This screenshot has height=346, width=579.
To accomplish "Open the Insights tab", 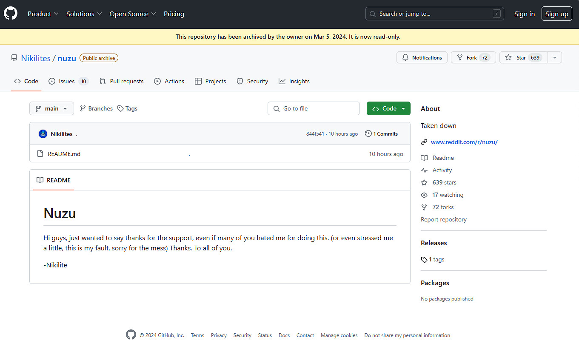I will coord(294,81).
